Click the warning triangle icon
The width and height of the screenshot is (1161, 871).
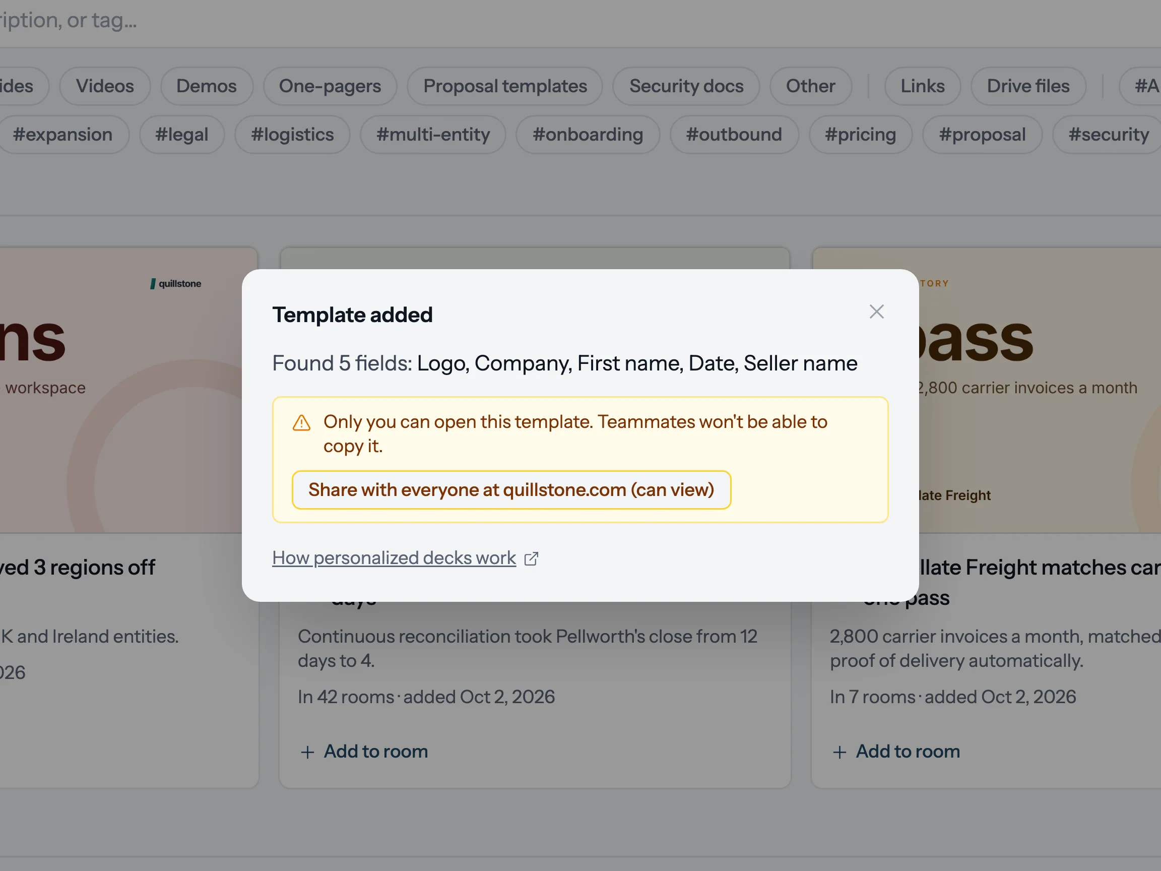pyautogui.click(x=301, y=422)
